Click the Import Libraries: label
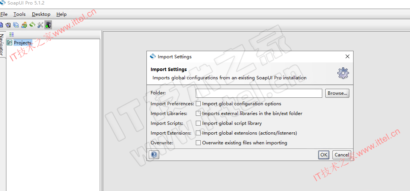Image resolution: width=410 pixels, height=191 pixels. (x=169, y=114)
